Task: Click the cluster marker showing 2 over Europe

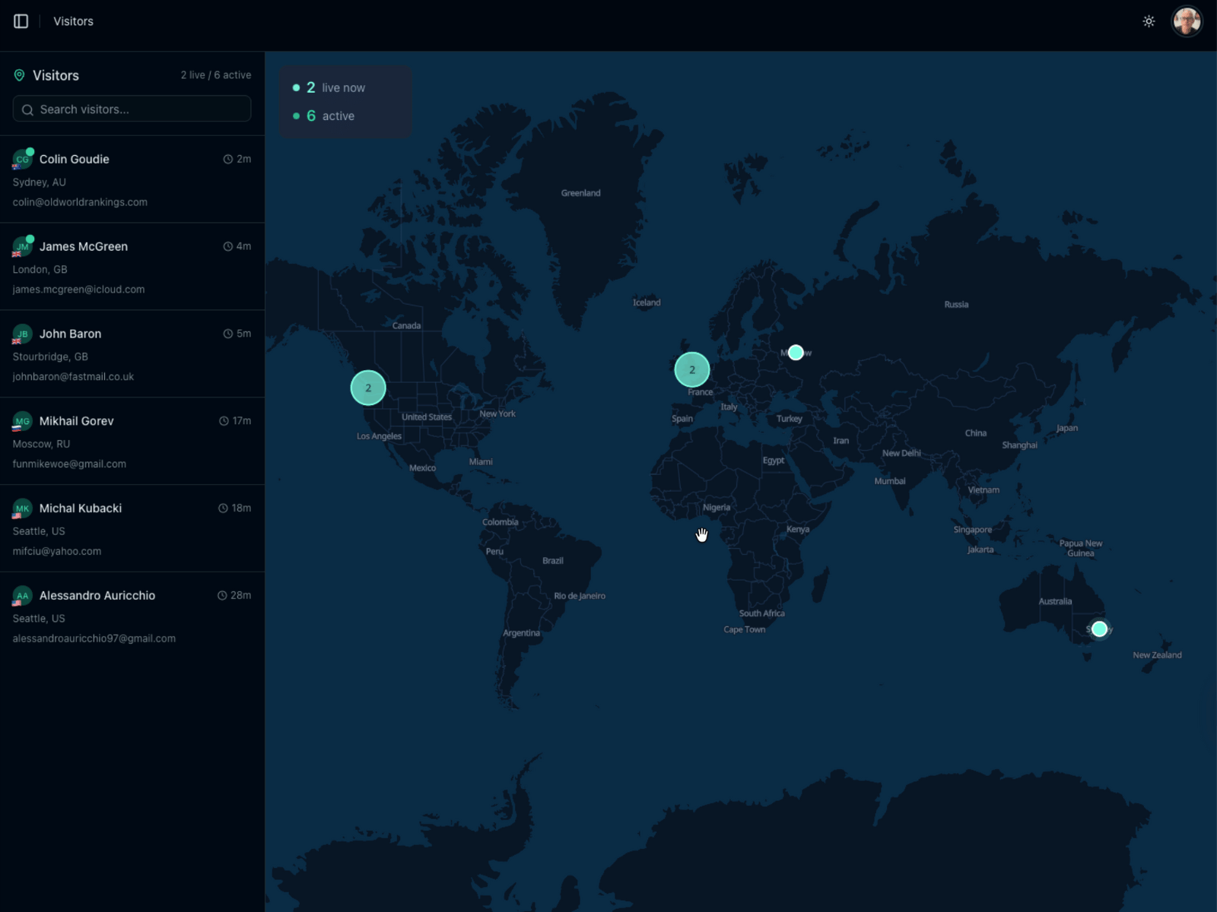Action: point(692,369)
